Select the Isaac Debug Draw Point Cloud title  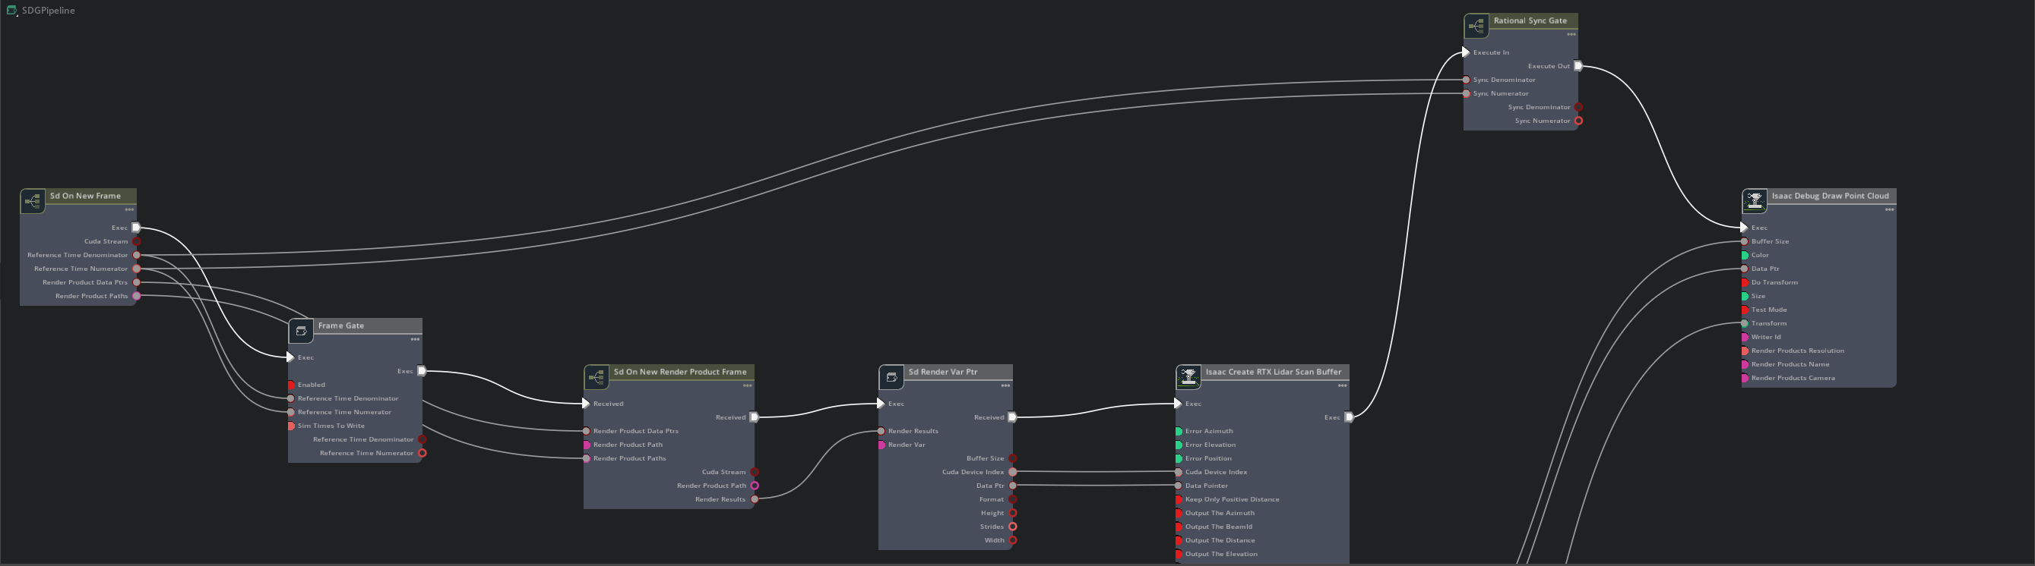(1831, 196)
